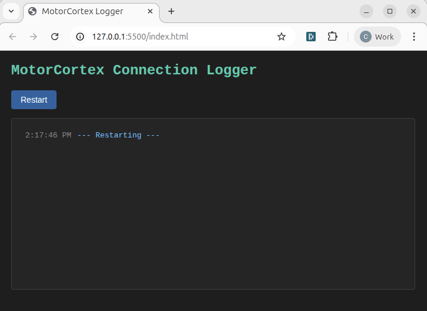The image size is (427, 311).
Task: Click the Restarting log entry text
Action: pyautogui.click(x=118, y=135)
